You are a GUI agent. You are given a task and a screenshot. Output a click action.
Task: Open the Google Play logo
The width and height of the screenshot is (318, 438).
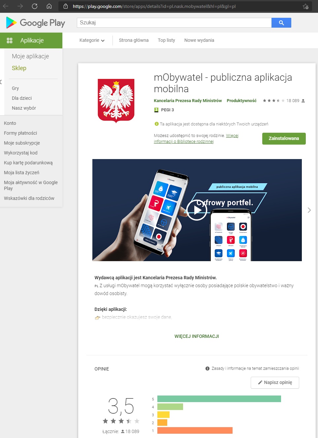point(36,23)
